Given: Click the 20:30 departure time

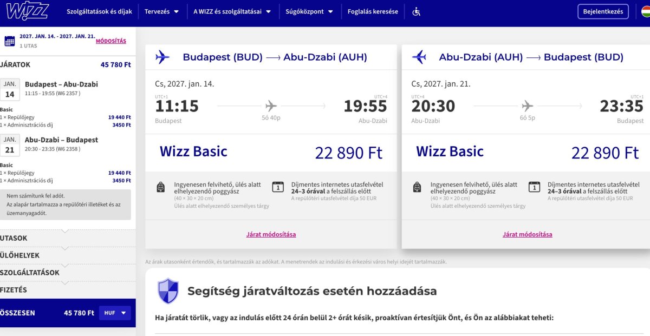Looking at the screenshot, I should pyautogui.click(x=433, y=106).
